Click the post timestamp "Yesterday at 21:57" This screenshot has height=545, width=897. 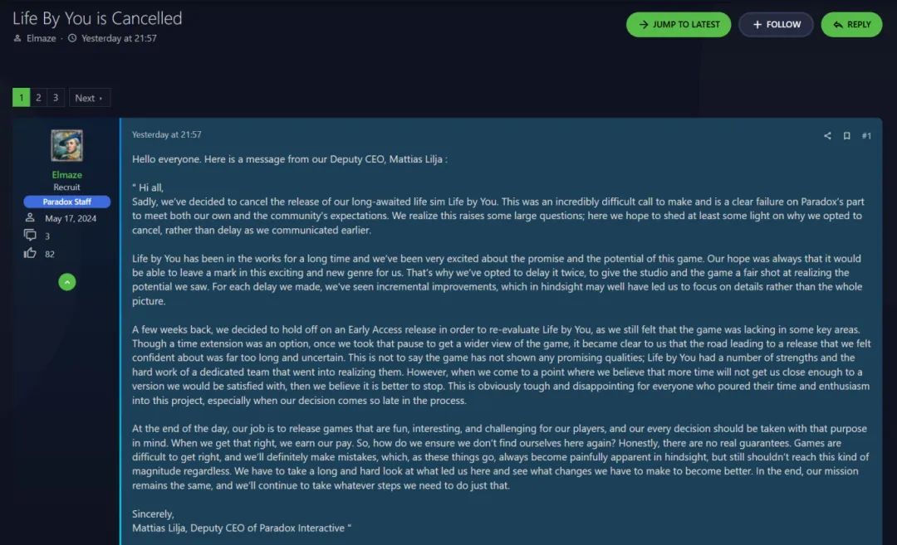tap(166, 134)
